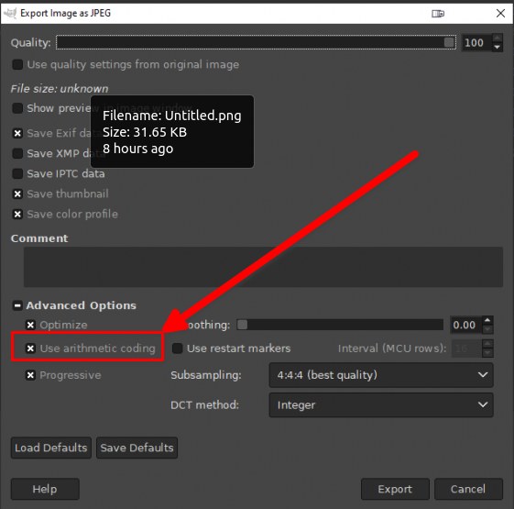Toggle Use arithmetic coding checkbox
This screenshot has height=509, width=514.
(x=30, y=349)
